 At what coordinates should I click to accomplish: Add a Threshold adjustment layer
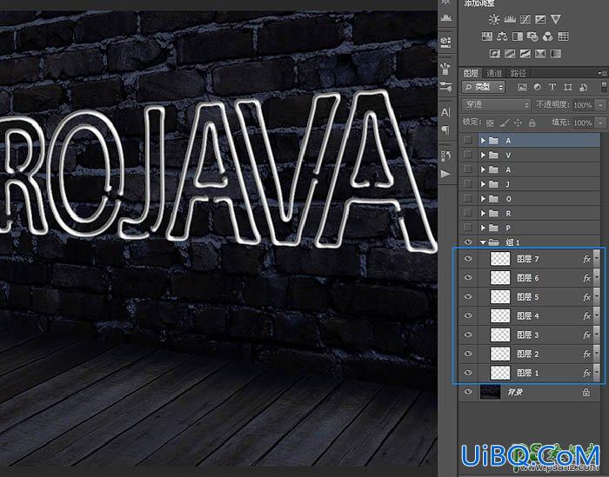525,54
